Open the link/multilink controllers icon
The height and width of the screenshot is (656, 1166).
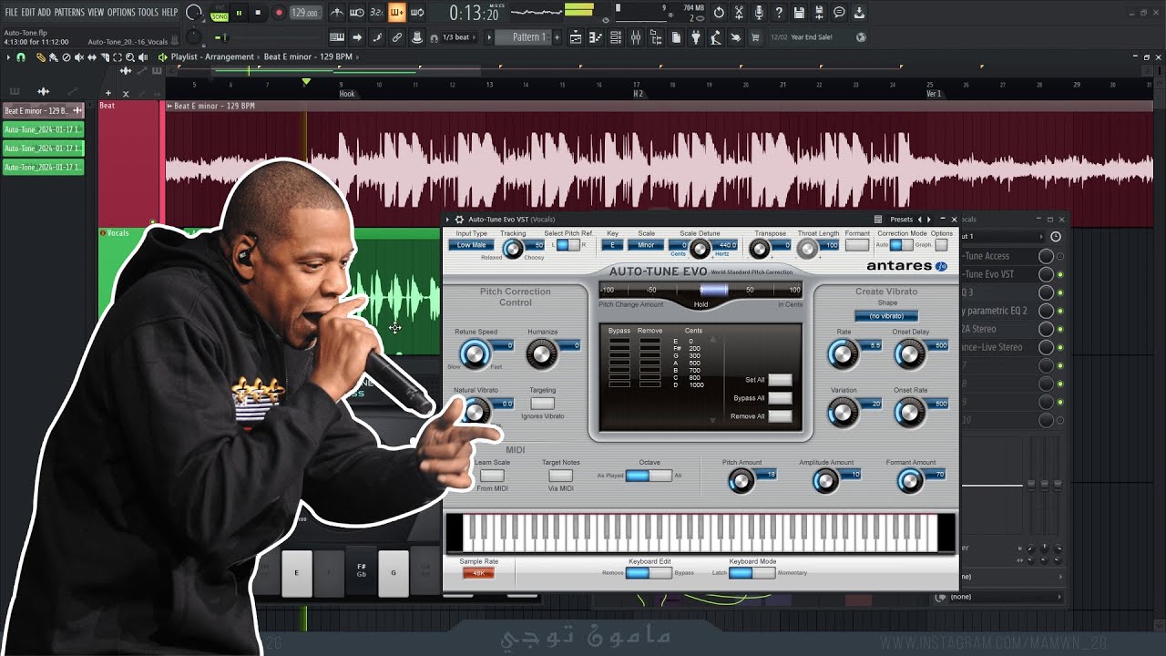coord(397,37)
